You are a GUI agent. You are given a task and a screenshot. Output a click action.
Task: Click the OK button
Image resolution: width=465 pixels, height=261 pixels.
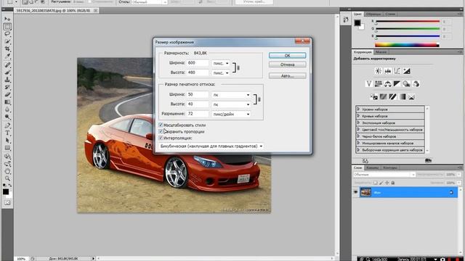(x=288, y=55)
